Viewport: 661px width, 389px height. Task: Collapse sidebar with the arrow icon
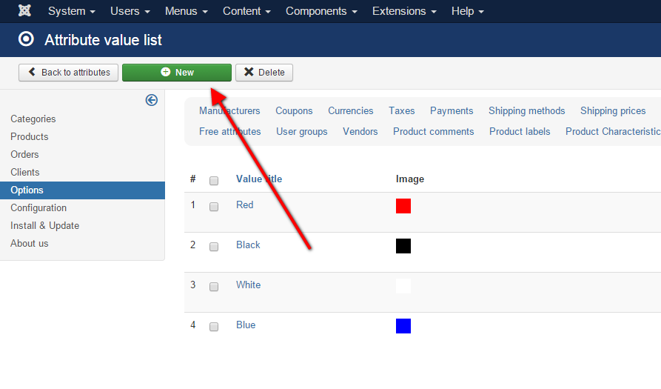point(152,100)
